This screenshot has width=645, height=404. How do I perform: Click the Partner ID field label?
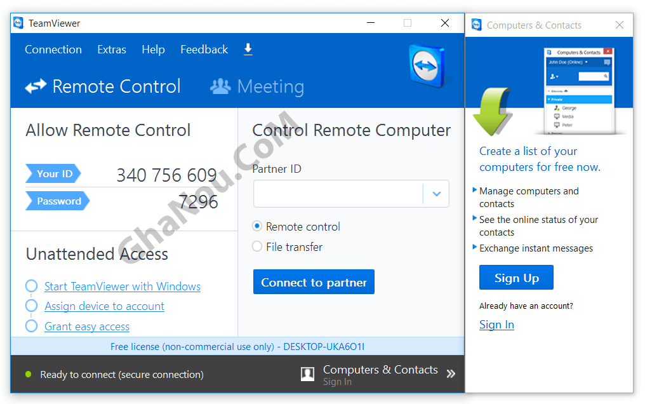coord(277,169)
